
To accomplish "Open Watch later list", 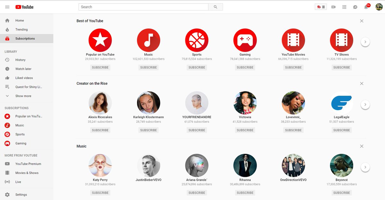I will tap(27, 69).
